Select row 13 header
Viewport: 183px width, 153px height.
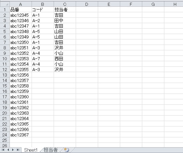5,75
